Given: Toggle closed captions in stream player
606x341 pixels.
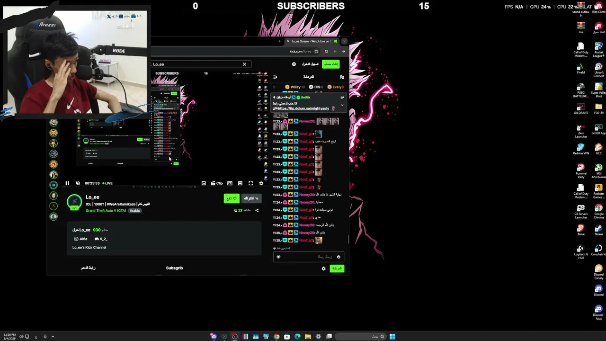Looking at the screenshot, I should (230, 183).
